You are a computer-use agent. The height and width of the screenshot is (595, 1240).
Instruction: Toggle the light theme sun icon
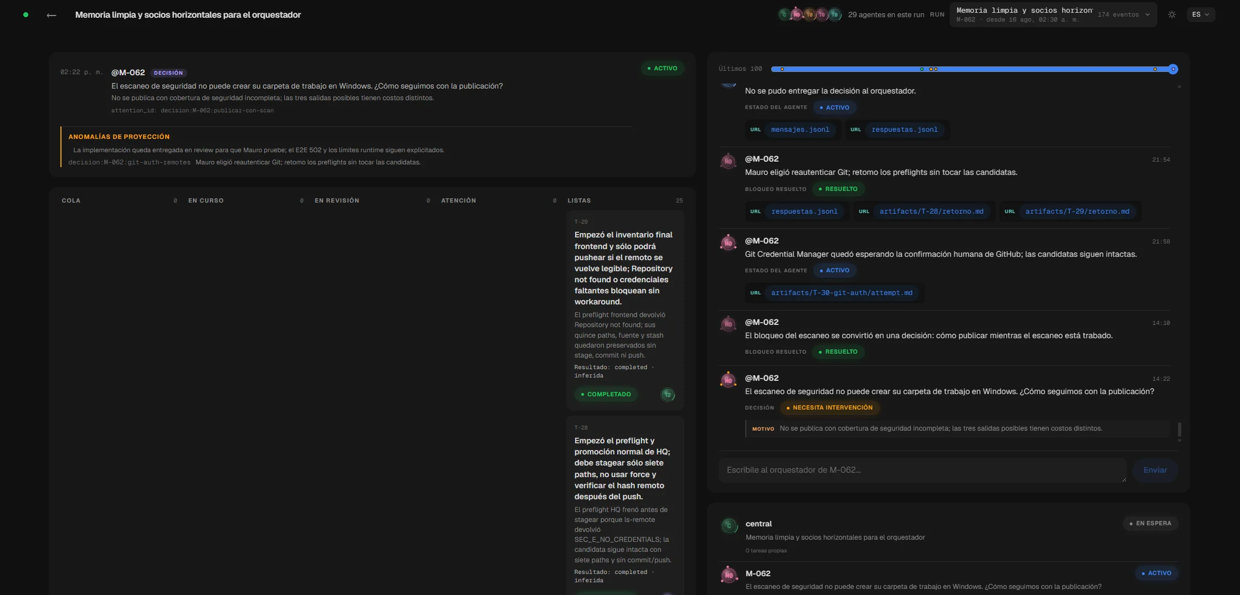coord(1172,15)
